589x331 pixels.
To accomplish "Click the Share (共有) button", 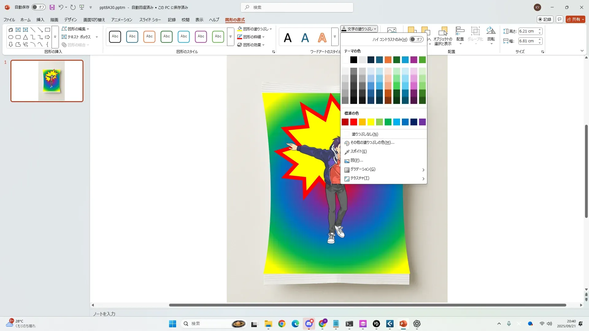I will point(575,19).
